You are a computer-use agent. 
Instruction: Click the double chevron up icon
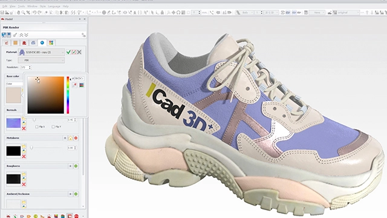(22, 35)
